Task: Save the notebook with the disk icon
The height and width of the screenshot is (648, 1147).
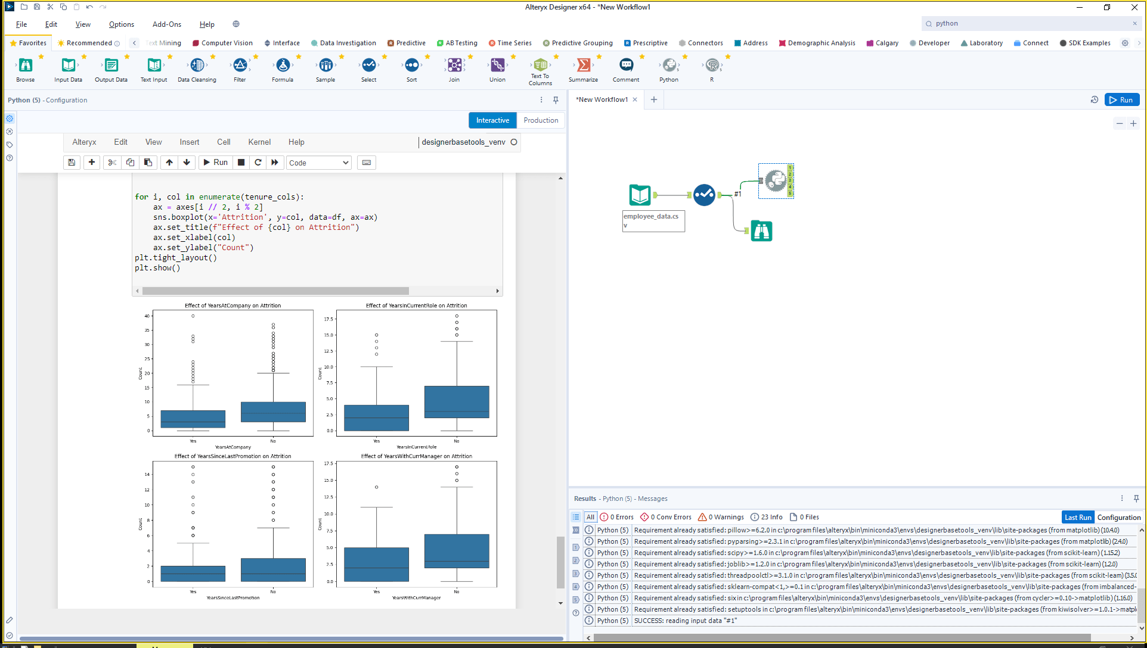Action: (72, 163)
